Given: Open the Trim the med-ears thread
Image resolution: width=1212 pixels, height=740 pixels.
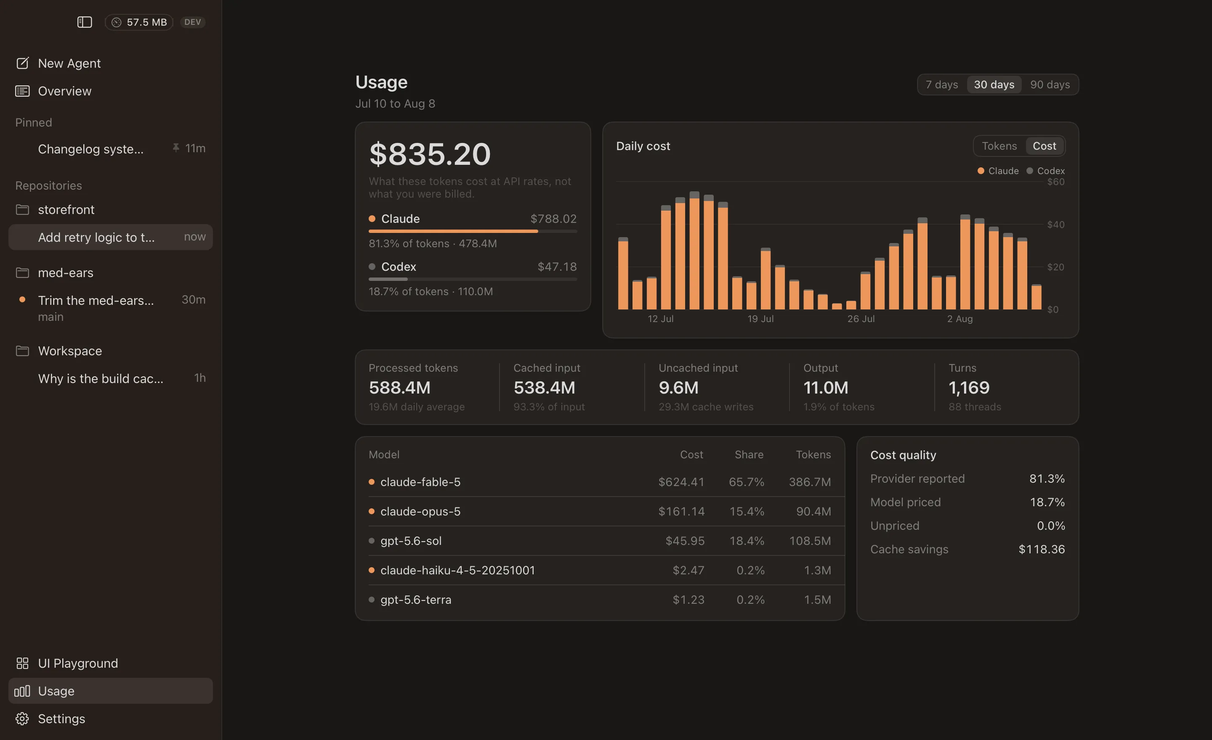Looking at the screenshot, I should [111, 308].
